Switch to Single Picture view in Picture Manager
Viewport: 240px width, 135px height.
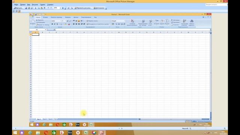pos(19,11)
